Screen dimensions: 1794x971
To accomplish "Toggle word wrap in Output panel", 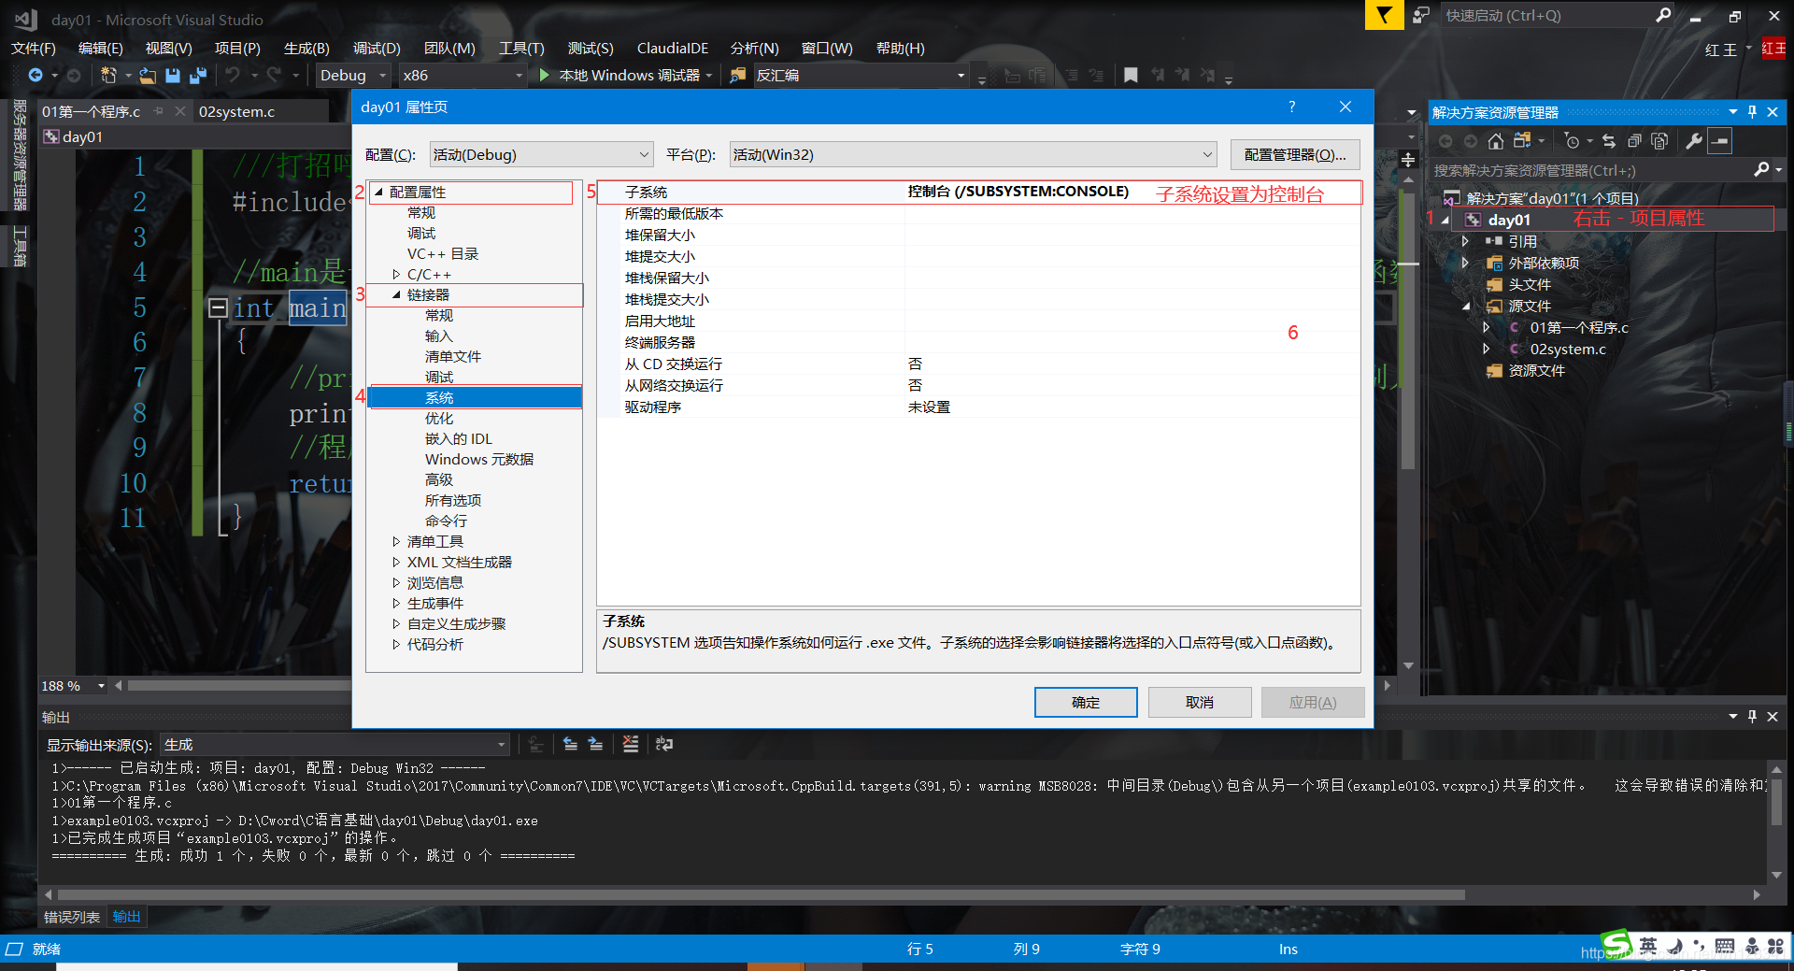I will pyautogui.click(x=664, y=744).
